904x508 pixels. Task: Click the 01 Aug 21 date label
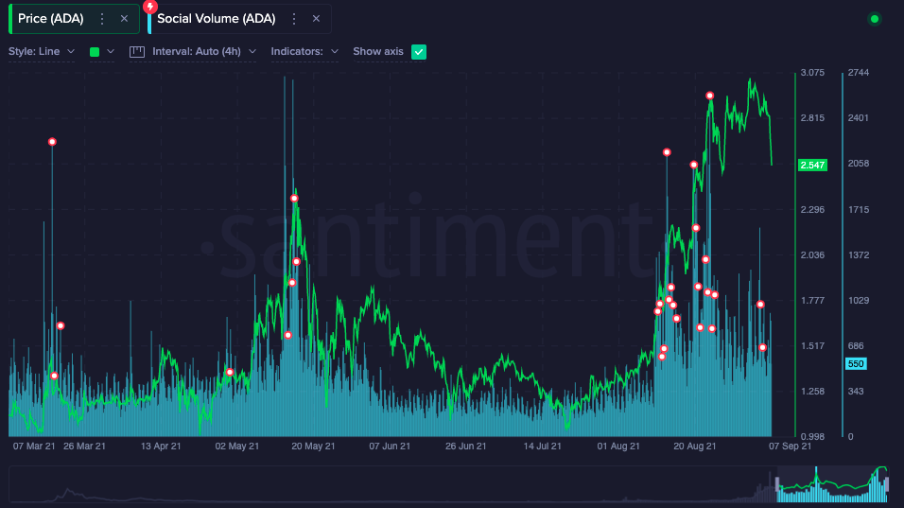618,446
